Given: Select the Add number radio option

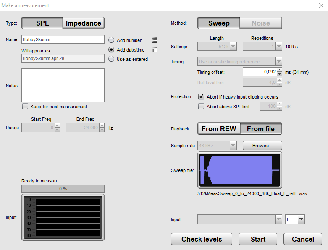Looking at the screenshot, I should point(111,40).
